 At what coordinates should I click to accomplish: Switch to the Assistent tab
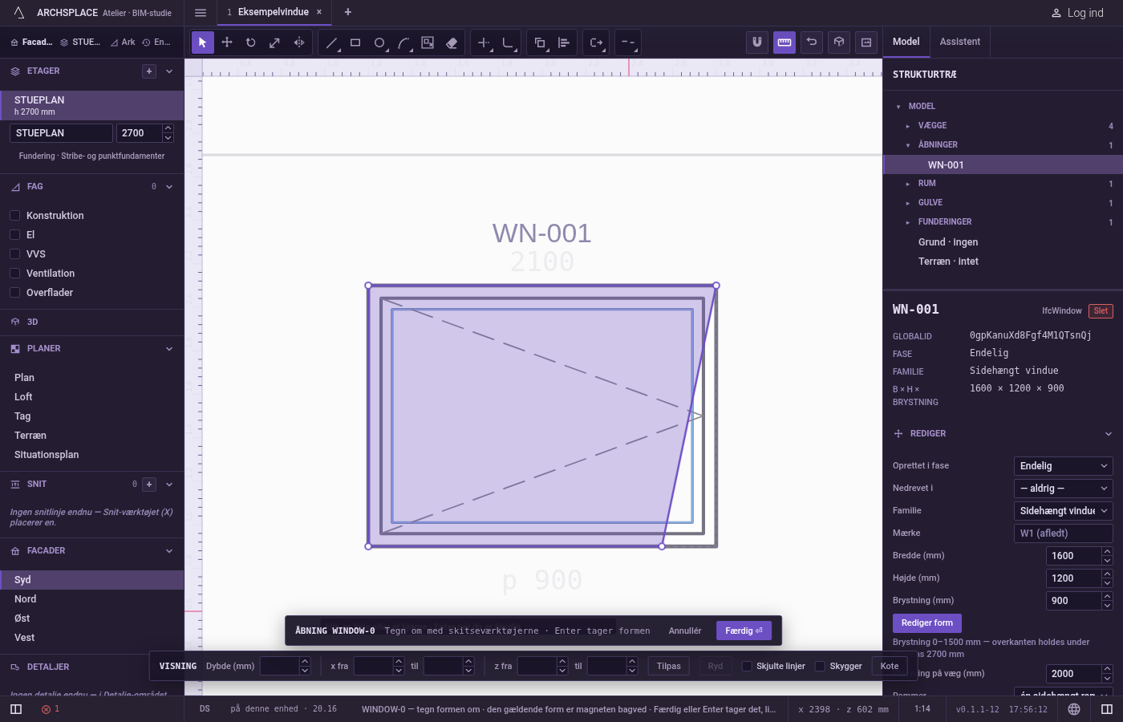[960, 42]
